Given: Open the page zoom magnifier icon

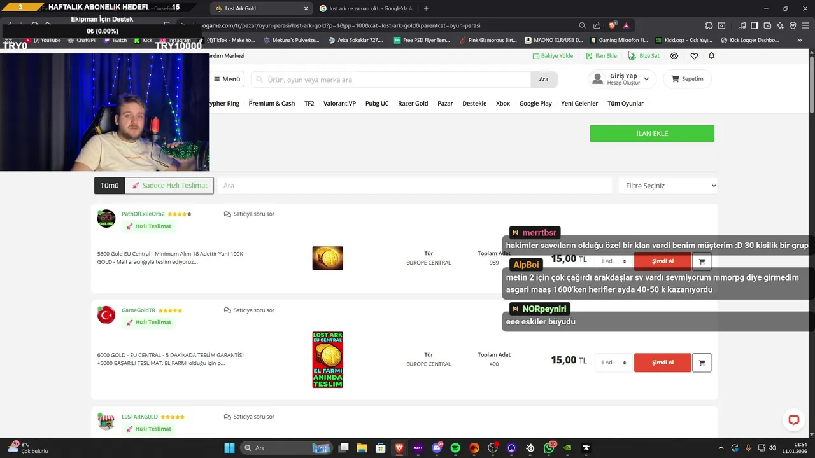Looking at the screenshot, I should pyautogui.click(x=582, y=25).
